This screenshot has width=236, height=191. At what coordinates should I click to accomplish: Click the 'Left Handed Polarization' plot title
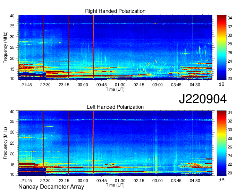pyautogui.click(x=115, y=107)
